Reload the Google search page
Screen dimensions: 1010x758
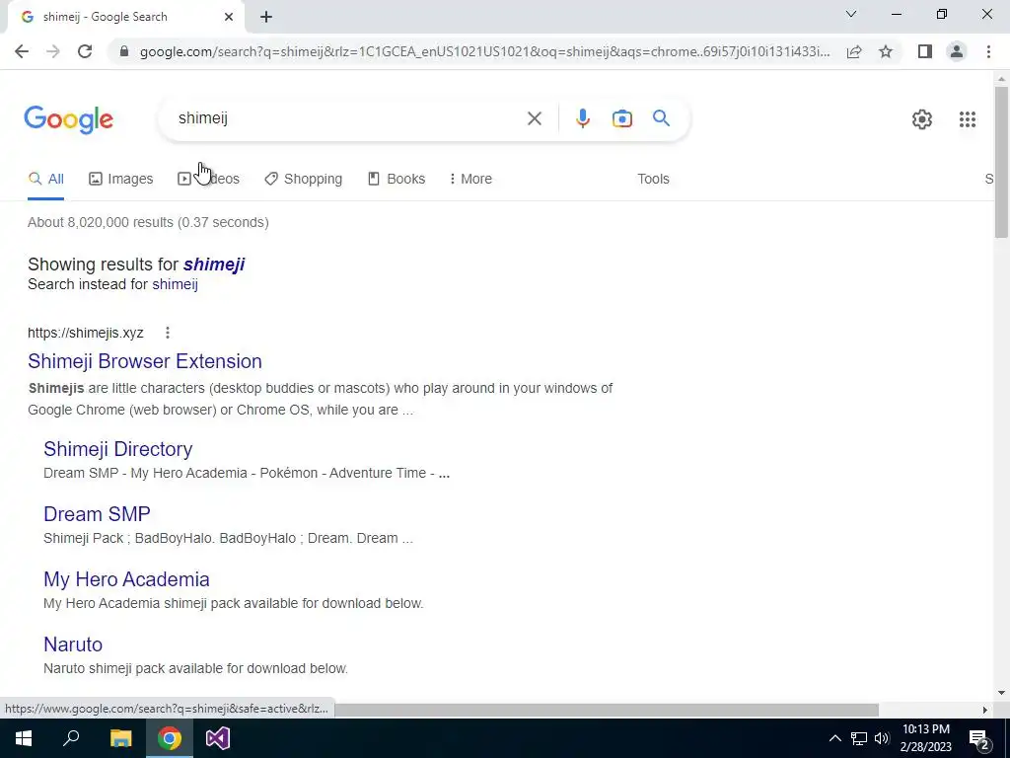[85, 51]
